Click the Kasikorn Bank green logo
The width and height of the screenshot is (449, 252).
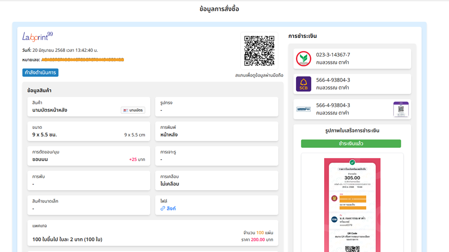[x=304, y=59]
